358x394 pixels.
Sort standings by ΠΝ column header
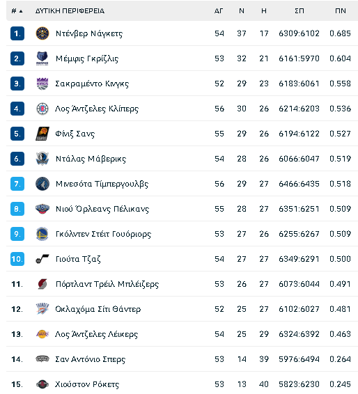(341, 11)
